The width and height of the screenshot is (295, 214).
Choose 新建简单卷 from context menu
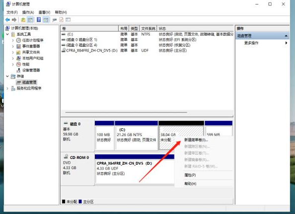196,140
